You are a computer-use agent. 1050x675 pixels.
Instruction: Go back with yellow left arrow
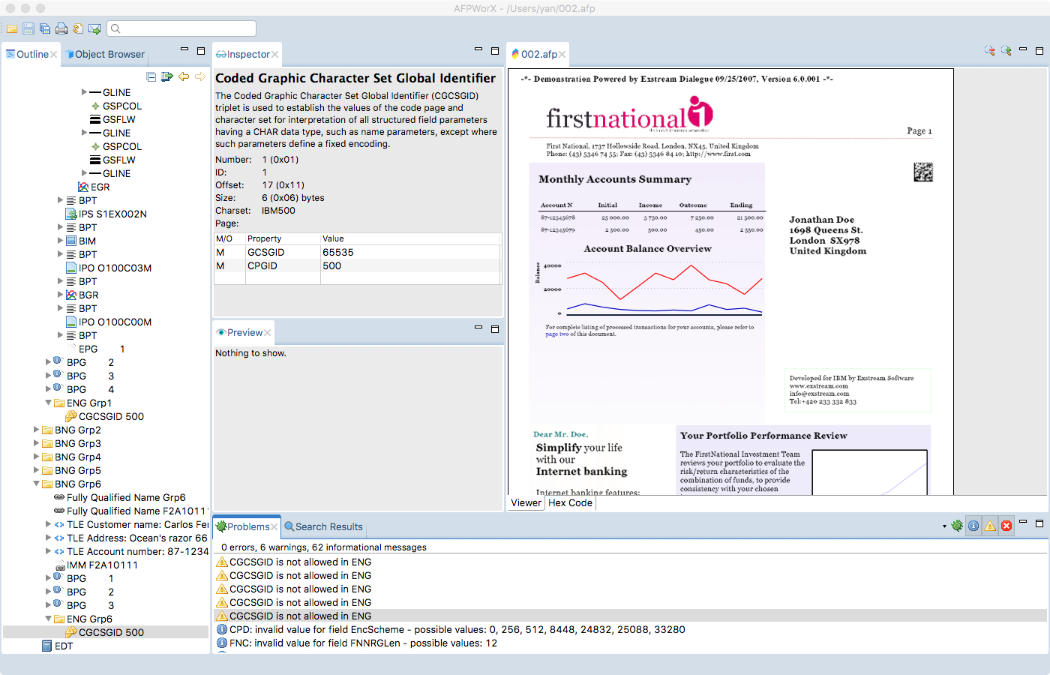pyautogui.click(x=184, y=76)
